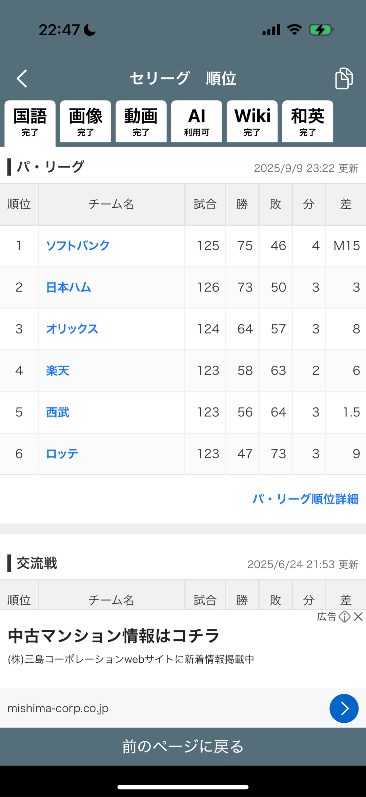Open パ・リーグ順位詳細 link
Viewport: 366px width, 797px height.
click(x=305, y=499)
